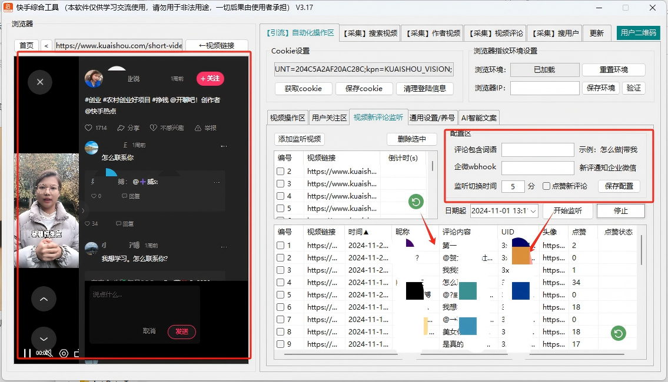Screen dimensions: 668x382
Task: Select comment row 4 with 34 likes
Action: (280, 283)
